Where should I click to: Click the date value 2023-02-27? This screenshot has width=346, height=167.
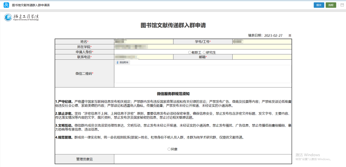(273, 36)
